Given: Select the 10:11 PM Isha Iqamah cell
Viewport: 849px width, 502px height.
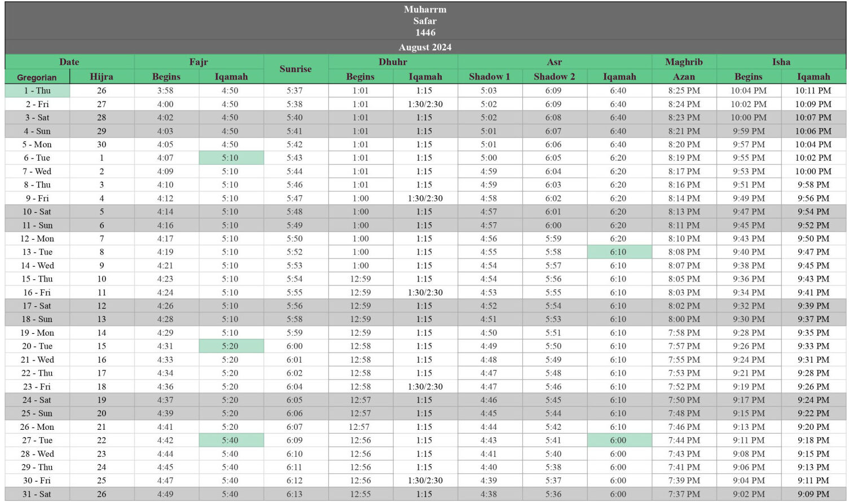Looking at the screenshot, I should coord(813,90).
